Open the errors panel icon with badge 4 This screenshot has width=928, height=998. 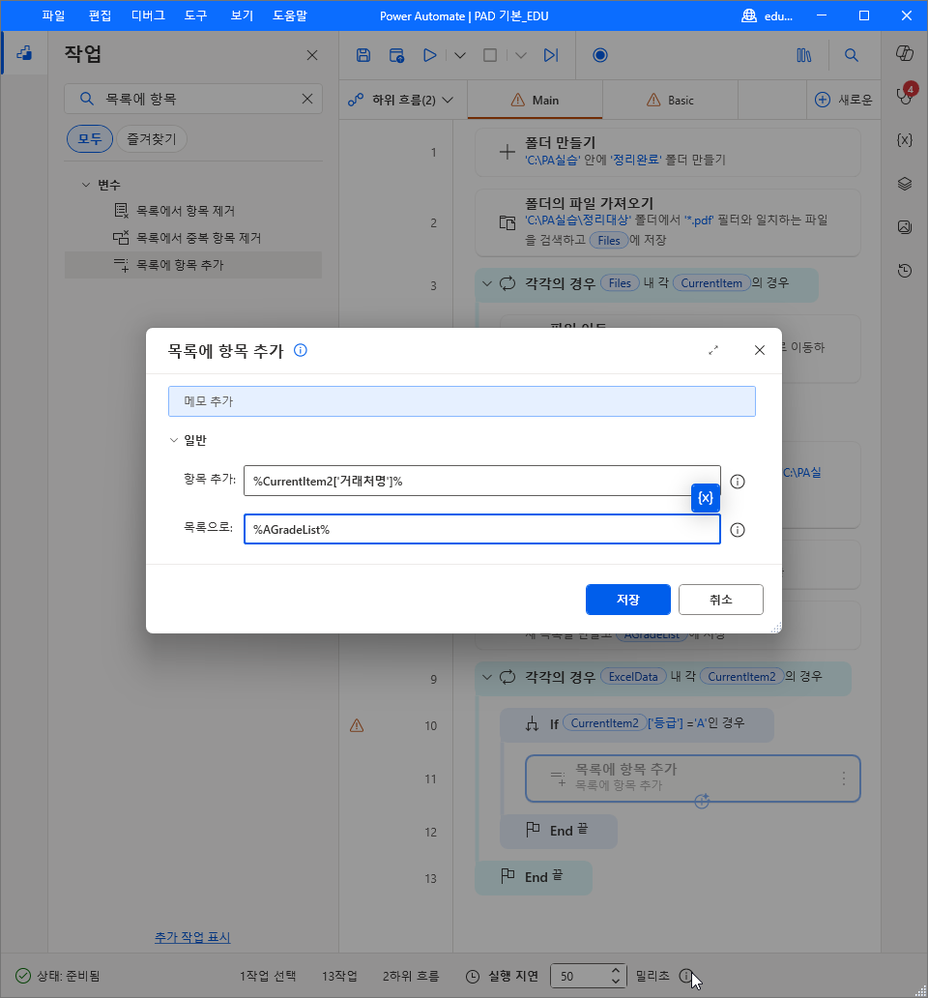pyautogui.click(x=905, y=96)
